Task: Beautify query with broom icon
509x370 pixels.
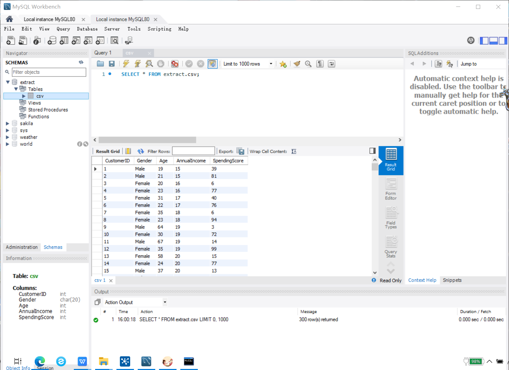Action: click(297, 64)
